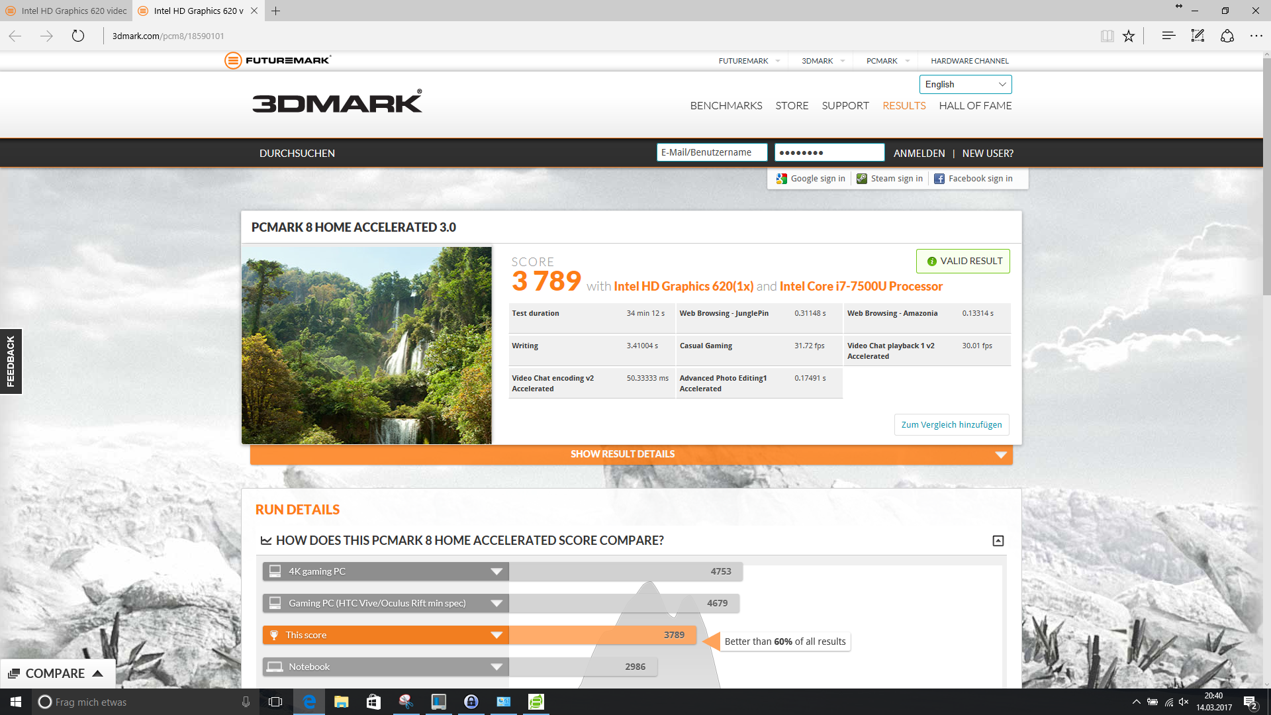Expand the Notebook comparison dropdown
Image resolution: width=1271 pixels, height=715 pixels.
click(496, 667)
